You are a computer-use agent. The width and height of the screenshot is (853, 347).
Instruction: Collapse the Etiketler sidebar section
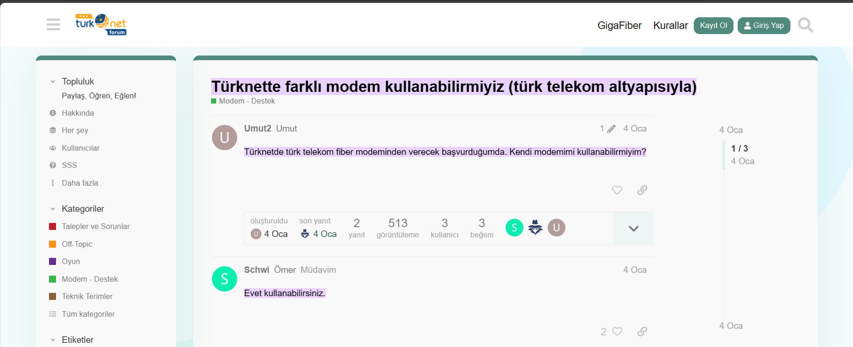[53, 340]
